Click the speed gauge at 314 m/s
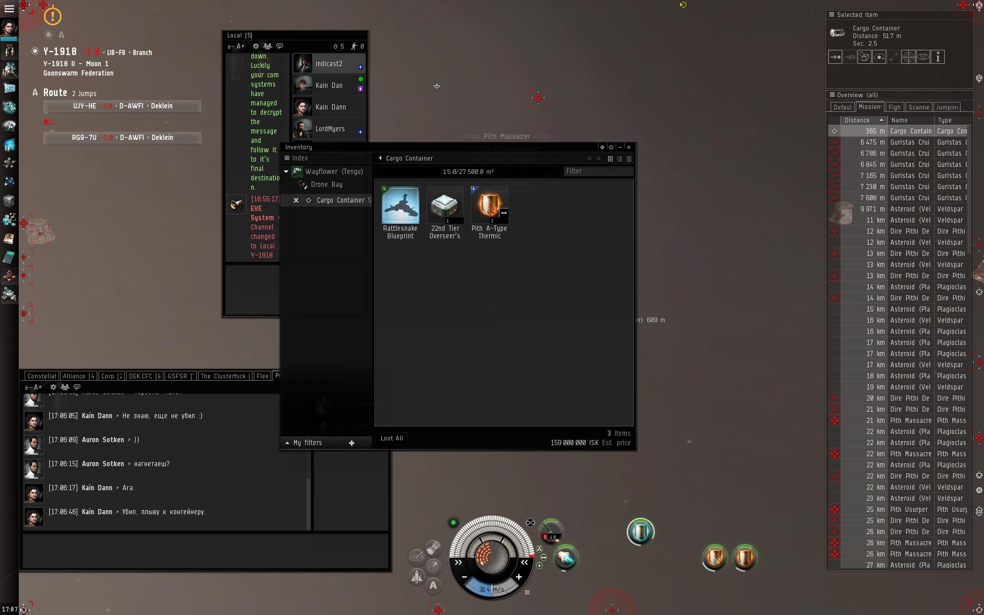This screenshot has width=984, height=615. pos(491,589)
